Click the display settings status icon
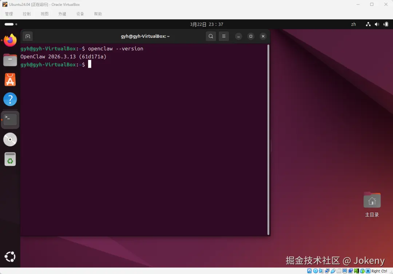 coord(345,271)
